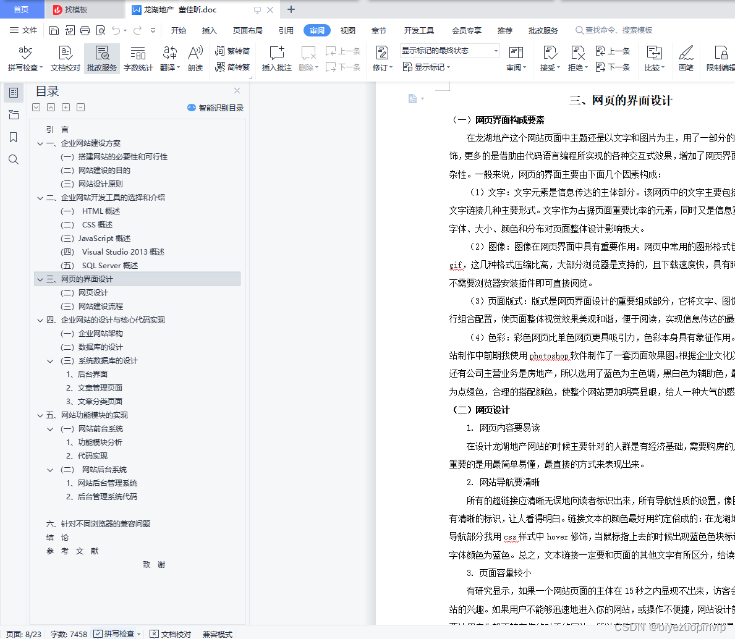Click 繁转简 conversion button
Screen dimensions: 735x639
point(232,51)
